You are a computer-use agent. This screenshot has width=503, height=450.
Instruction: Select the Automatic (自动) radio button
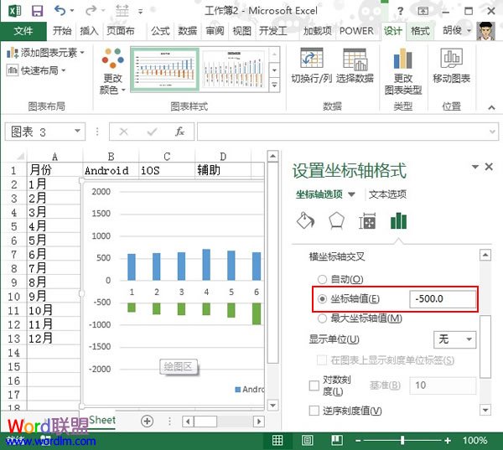(x=322, y=279)
